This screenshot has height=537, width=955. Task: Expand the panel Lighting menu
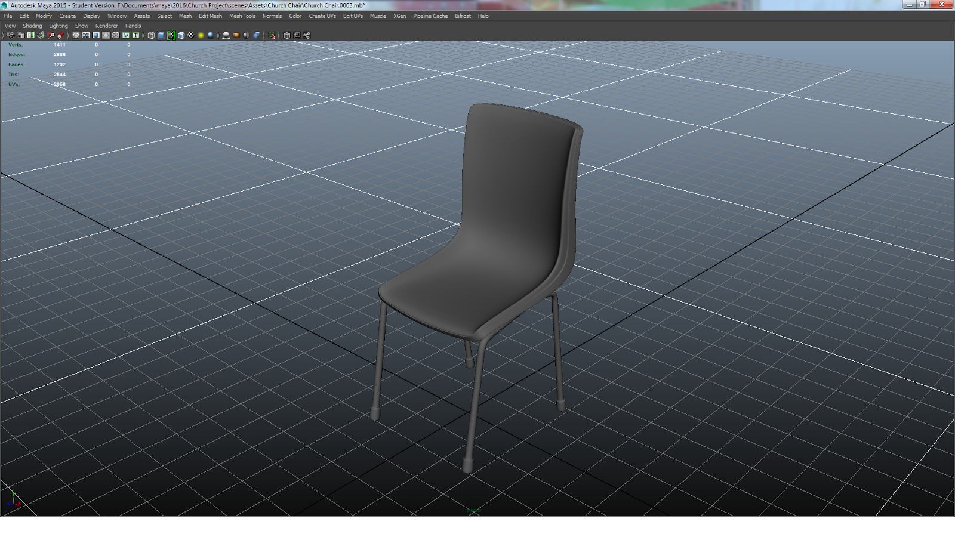tap(58, 26)
